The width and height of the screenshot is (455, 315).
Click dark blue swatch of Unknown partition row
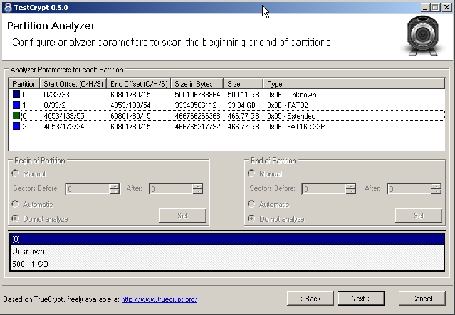[16, 94]
